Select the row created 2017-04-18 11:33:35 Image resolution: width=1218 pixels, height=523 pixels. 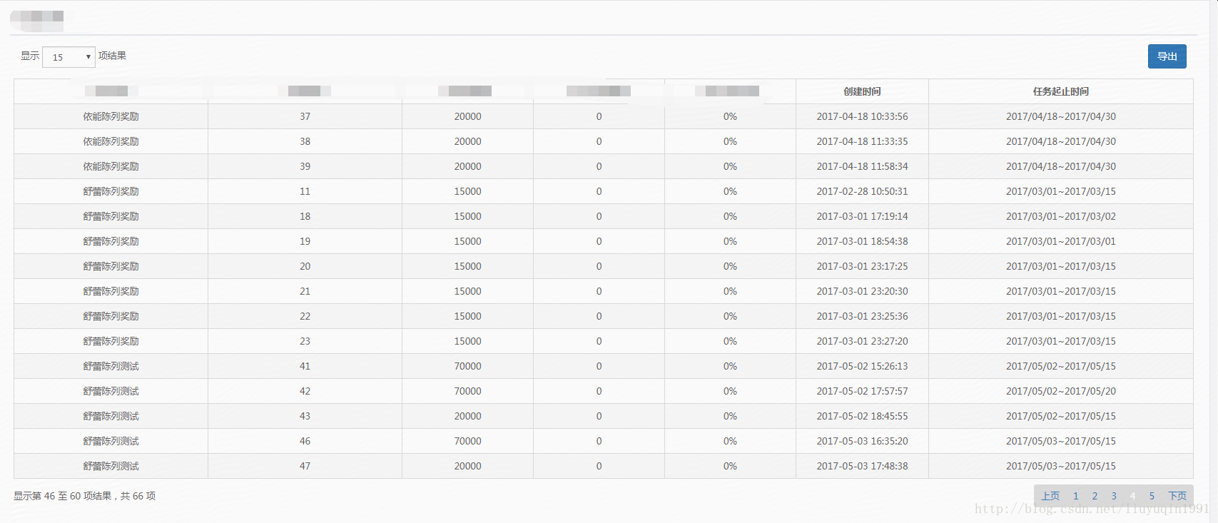(x=604, y=141)
